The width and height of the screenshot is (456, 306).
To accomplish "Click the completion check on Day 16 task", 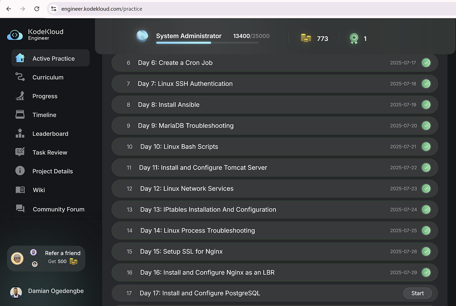I will 426,272.
